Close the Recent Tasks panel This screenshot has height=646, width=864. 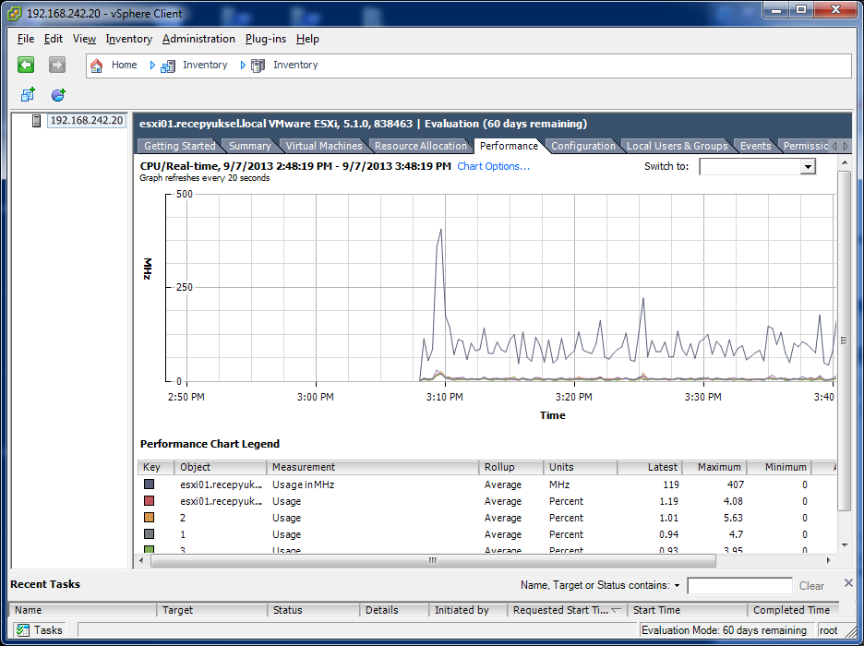coord(848,583)
